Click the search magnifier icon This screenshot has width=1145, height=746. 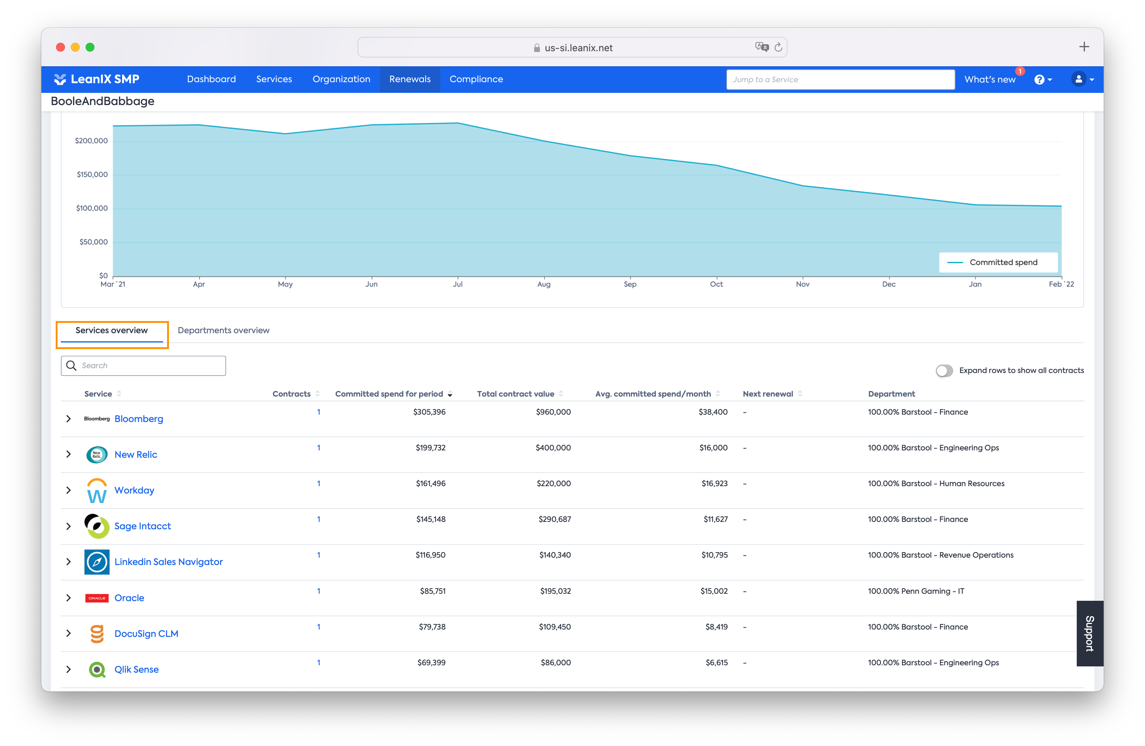click(x=71, y=365)
